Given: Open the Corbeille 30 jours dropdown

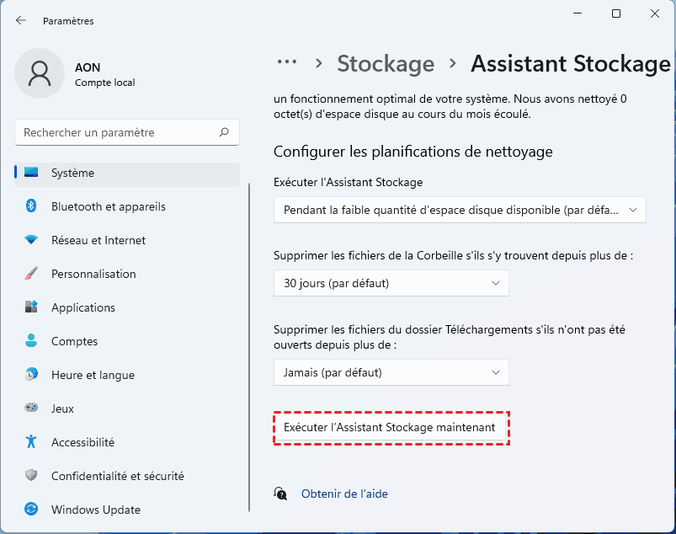Looking at the screenshot, I should (391, 284).
